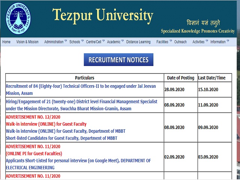Open the Home menu item
The width and height of the screenshot is (240, 180).
tap(6, 42)
